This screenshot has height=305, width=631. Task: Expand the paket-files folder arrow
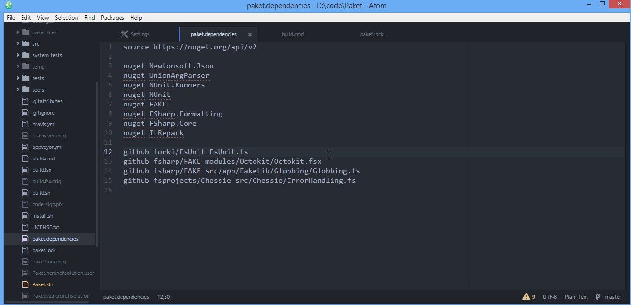pyautogui.click(x=18, y=32)
